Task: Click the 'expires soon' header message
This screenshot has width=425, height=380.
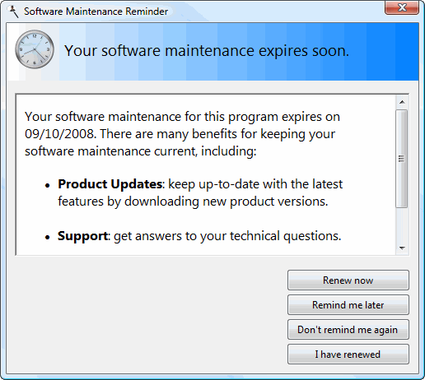Action: pos(207,51)
